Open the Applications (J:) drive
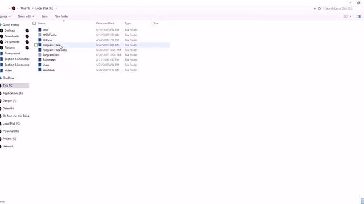This screenshot has width=364, height=204. [13, 93]
